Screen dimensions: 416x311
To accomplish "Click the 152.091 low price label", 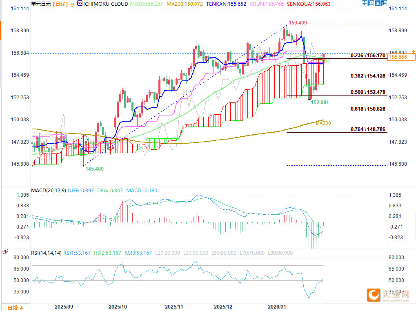I will point(320,102).
